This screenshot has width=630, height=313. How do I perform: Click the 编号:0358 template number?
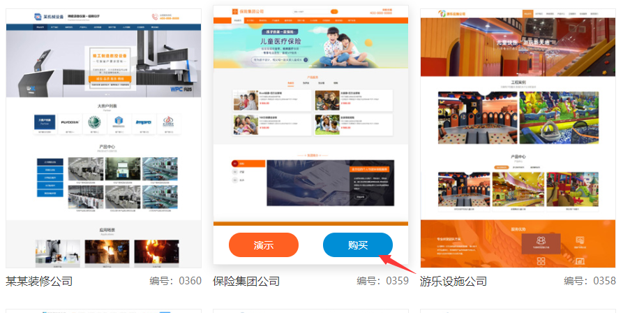coord(590,282)
